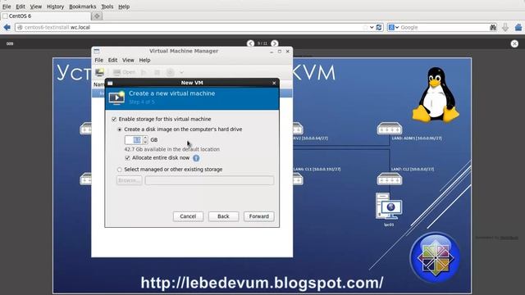The height and width of the screenshot is (295, 525).
Task: Open the browser Bookmarks menu
Action: coord(82,7)
